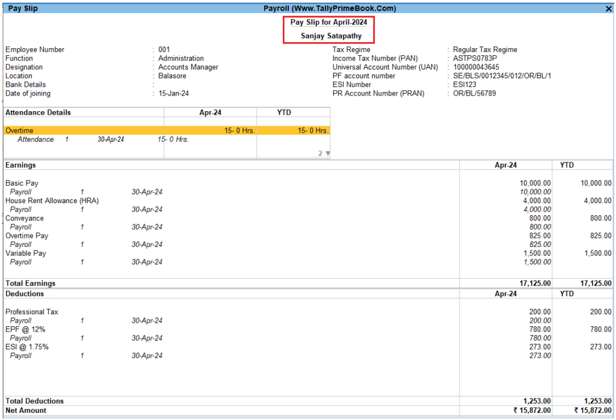Close the Pay Slip window
The image size is (616, 420).
(x=608, y=8)
